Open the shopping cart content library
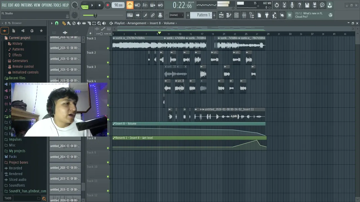Screen dimensions: 360x202 (x=289, y=15)
